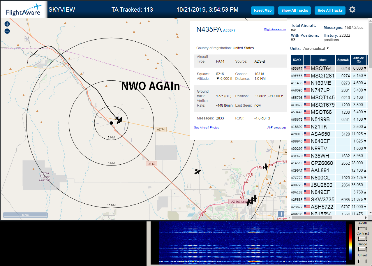Click the A536F7 ICAO link beside N435PA
Viewport: 372px width, 266px height.
229,30
